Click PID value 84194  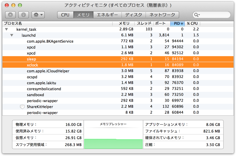tap(178, 59)
